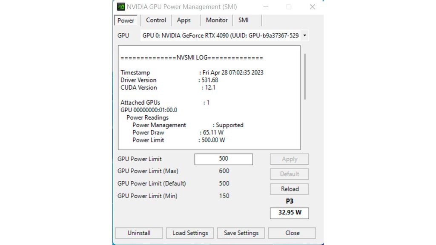Edit the GPU Power Limit value field
Viewport: 436px width, 245px height.
click(223, 159)
